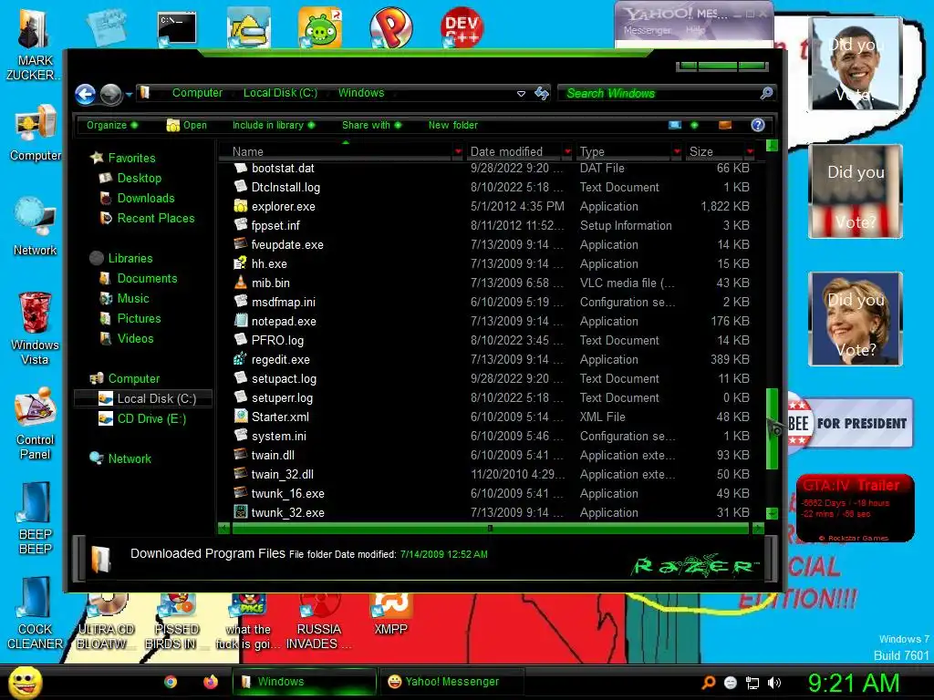The width and height of the screenshot is (934, 700).
Task: Expand the address bar history dropdown
Action: [521, 94]
